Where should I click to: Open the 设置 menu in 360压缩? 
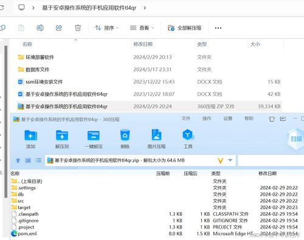coord(228,118)
